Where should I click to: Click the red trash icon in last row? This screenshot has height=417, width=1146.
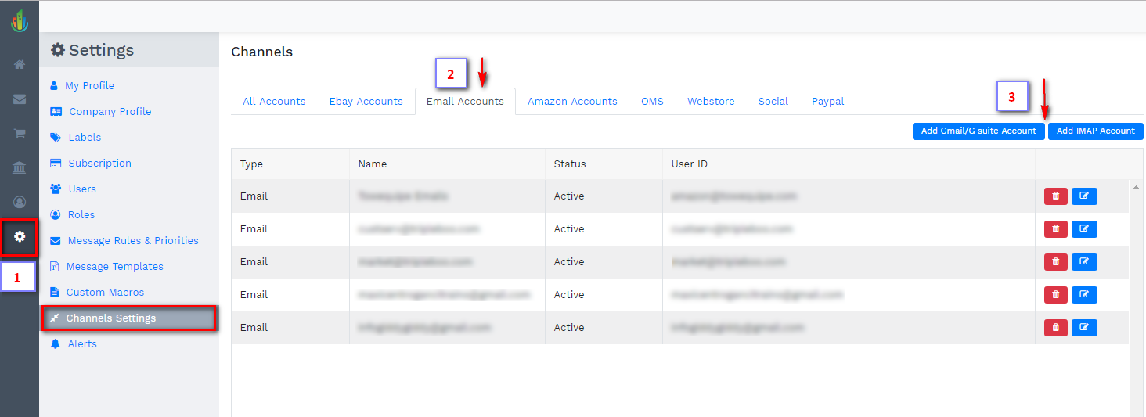pos(1055,328)
